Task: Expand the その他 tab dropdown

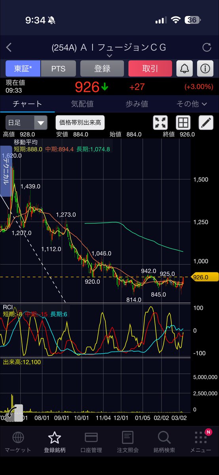Action: pyautogui.click(x=192, y=104)
